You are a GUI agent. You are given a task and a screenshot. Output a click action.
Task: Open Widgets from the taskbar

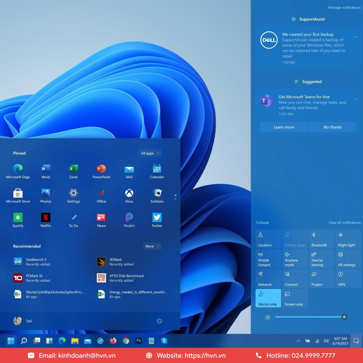point(49,341)
